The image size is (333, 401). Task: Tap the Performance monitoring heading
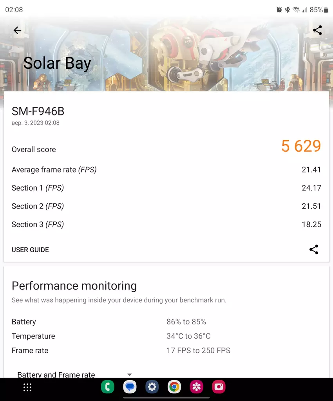coord(74,286)
